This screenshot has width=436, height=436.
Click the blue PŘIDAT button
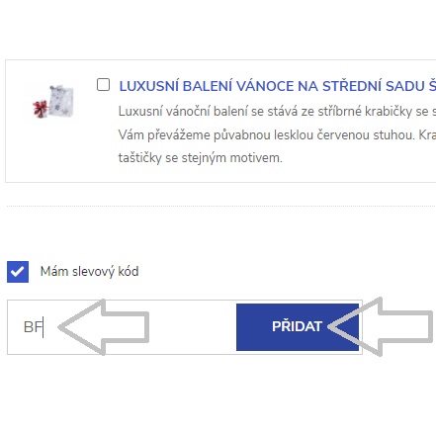298,327
